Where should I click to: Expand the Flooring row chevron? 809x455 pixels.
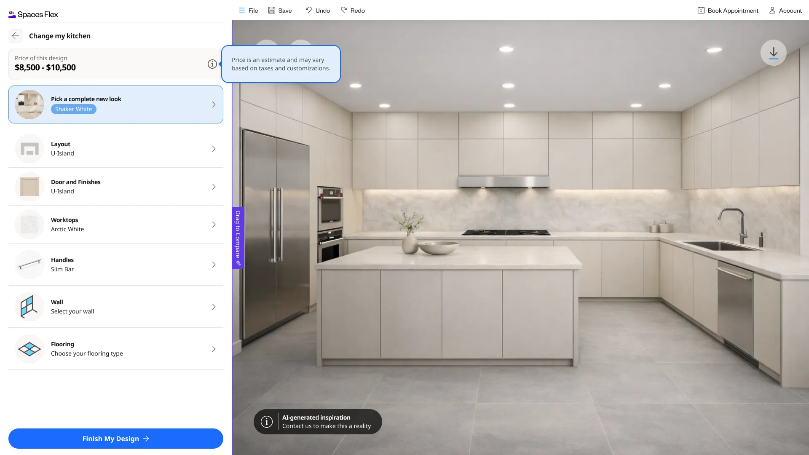point(214,349)
